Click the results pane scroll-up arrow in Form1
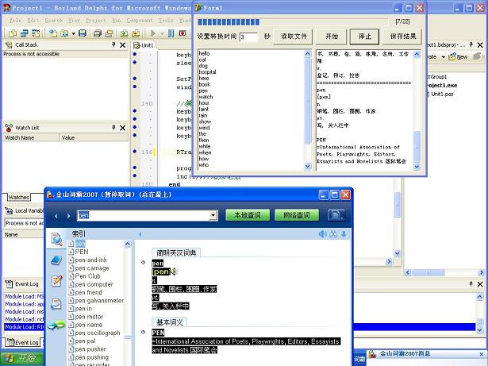Screen dimensions: 488x366 point(417,55)
